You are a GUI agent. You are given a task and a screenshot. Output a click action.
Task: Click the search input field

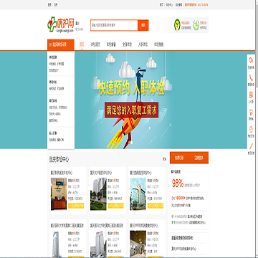point(114,25)
